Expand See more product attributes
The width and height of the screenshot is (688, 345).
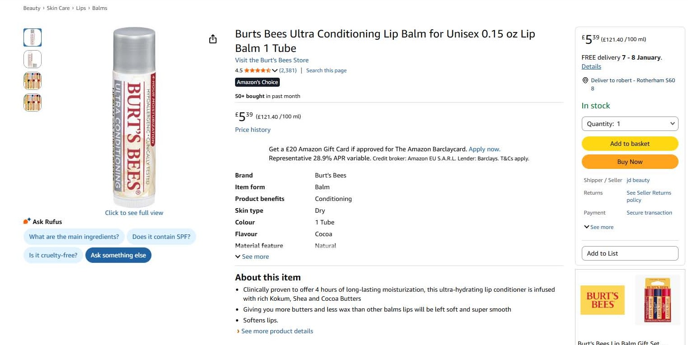point(252,256)
